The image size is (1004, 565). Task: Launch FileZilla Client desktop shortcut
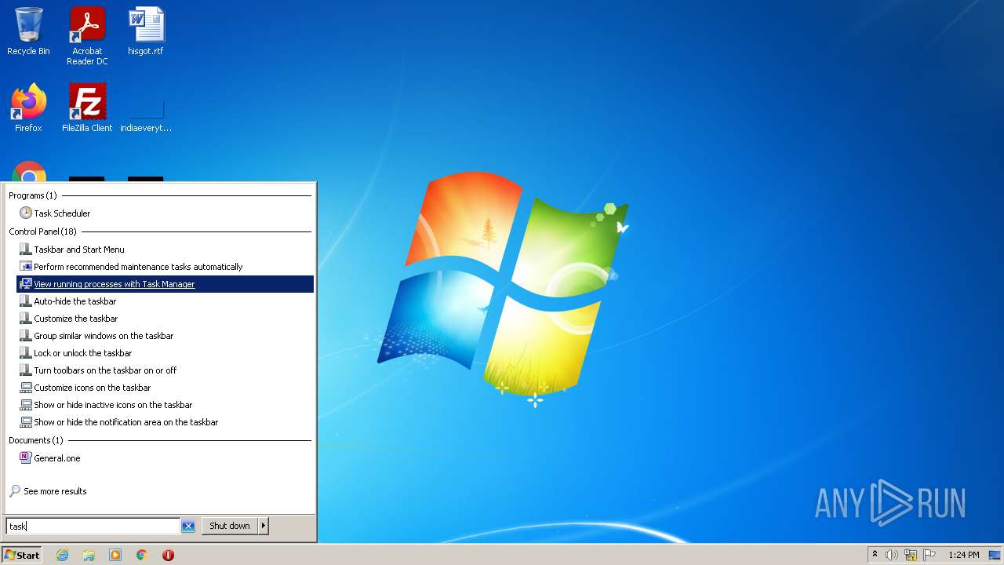(x=87, y=108)
